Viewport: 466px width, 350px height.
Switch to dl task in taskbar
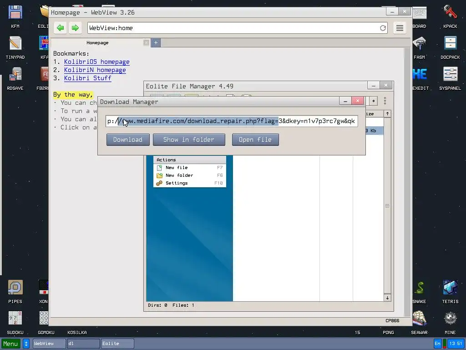pyautogui.click(x=83, y=344)
